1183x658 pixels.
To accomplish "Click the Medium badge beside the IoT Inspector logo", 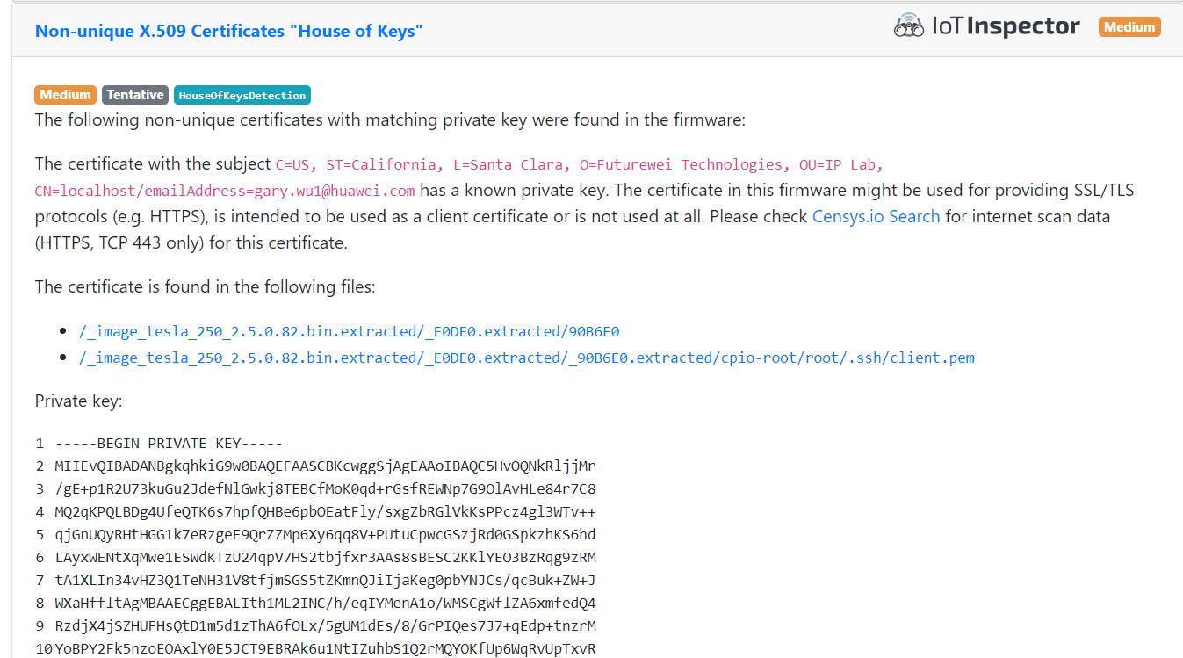I will click(x=1129, y=26).
